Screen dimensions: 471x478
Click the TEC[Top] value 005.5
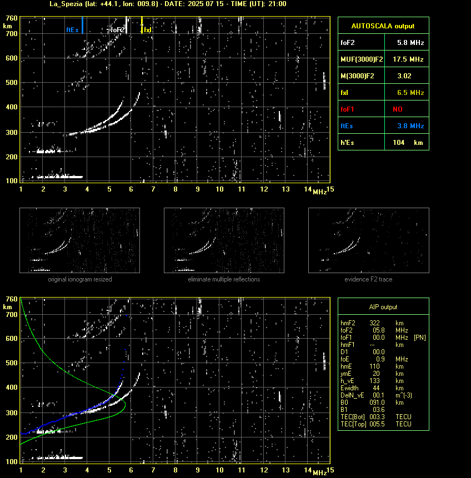tap(377, 424)
